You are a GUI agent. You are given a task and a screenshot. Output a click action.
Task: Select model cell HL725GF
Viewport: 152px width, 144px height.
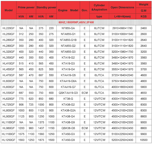(9, 105)
